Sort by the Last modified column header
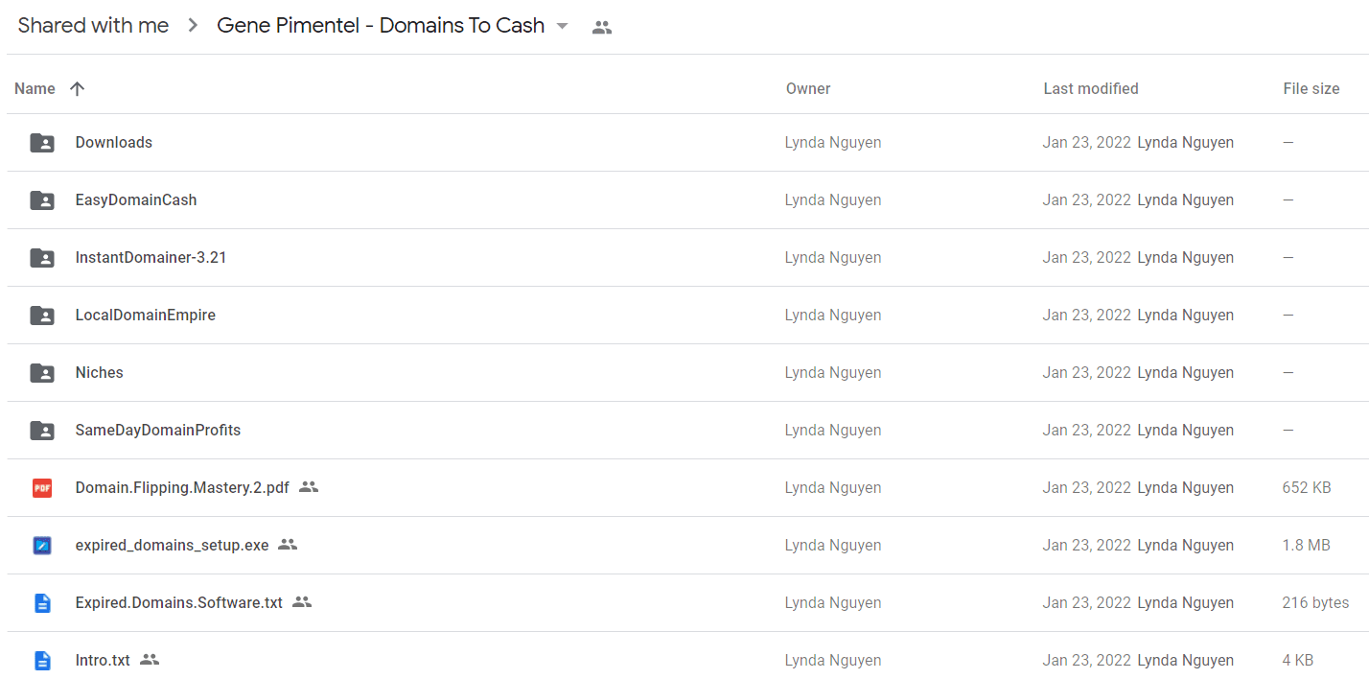Viewport: 1369px width, 679px height. click(1091, 88)
